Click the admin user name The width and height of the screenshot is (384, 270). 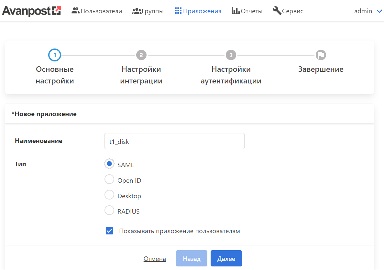363,11
